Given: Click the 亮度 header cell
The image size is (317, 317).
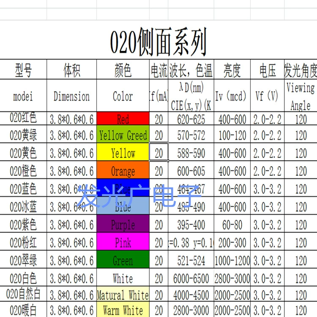Looking at the screenshot, I should point(232,69).
